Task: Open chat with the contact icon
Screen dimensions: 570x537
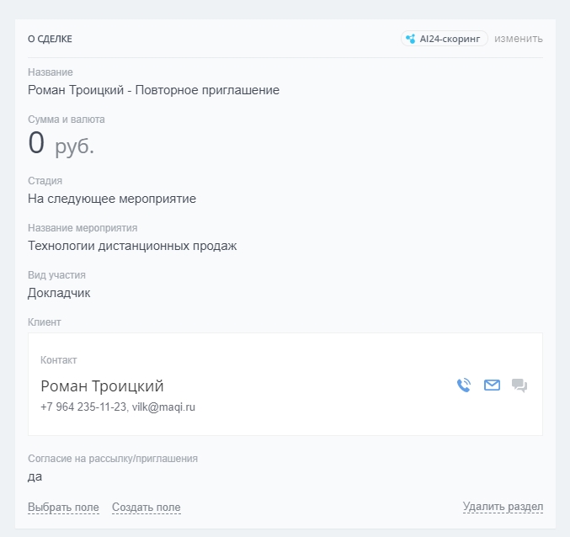Action: point(519,386)
